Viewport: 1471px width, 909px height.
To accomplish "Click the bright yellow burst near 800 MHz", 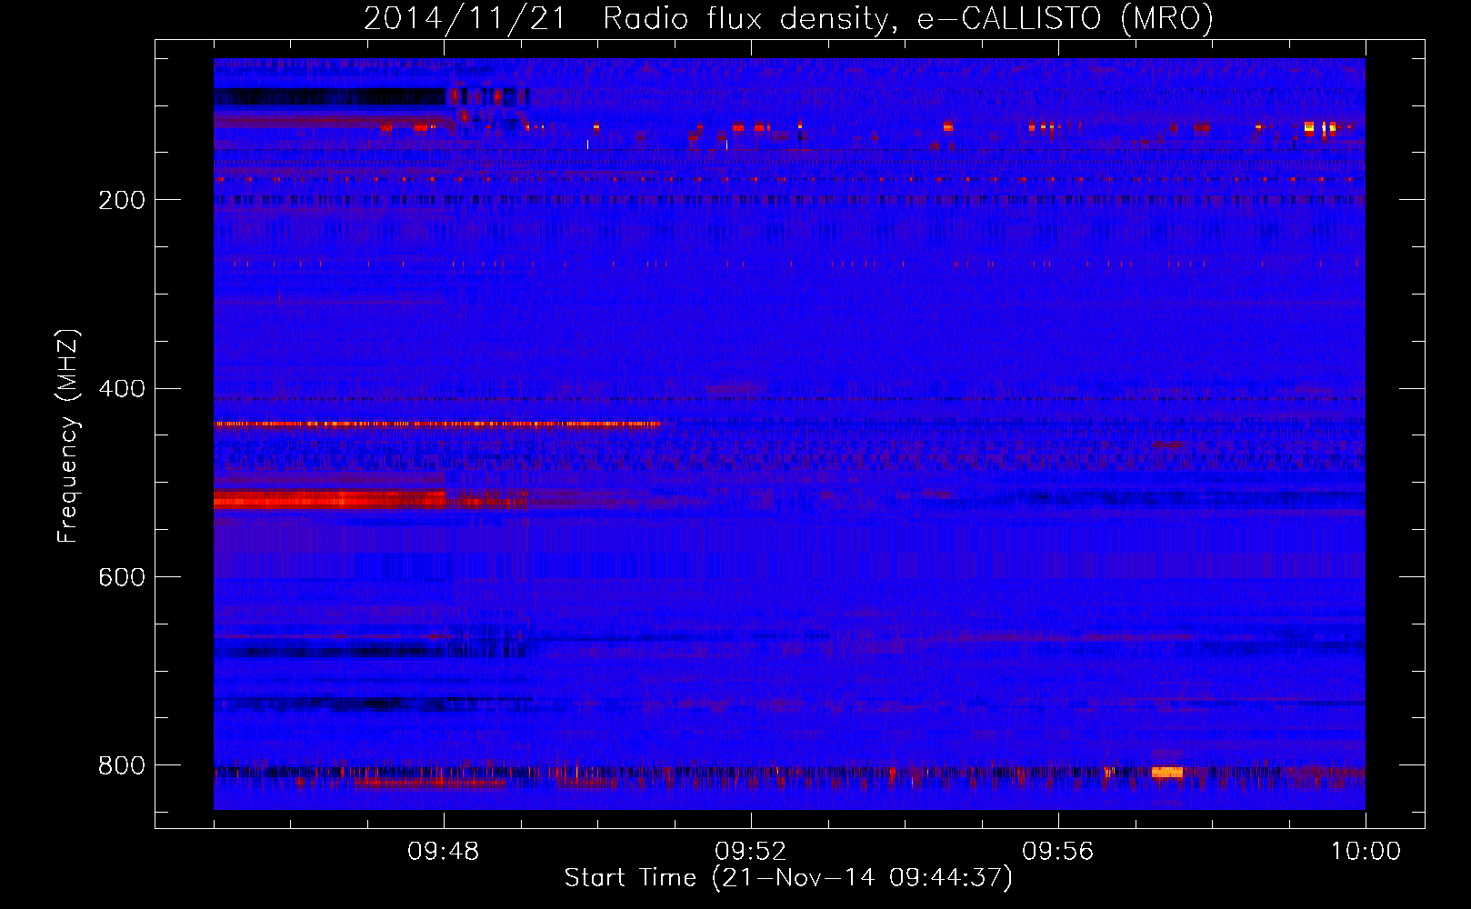I will coord(1167,773).
